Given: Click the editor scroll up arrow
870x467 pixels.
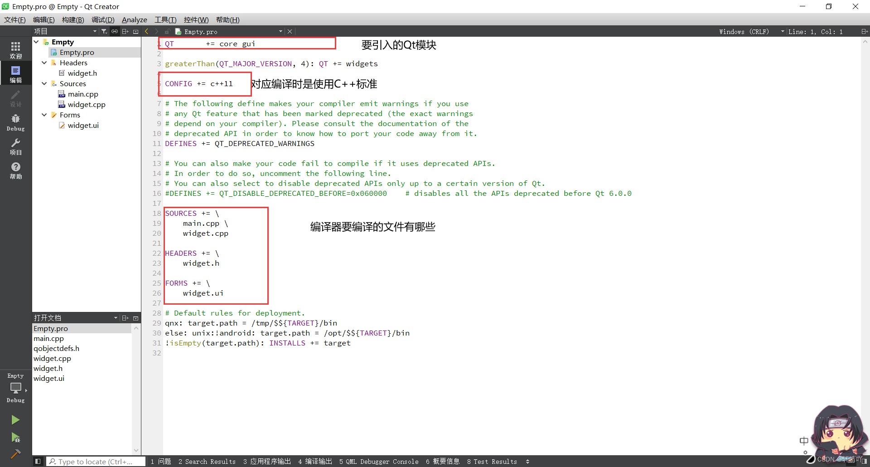Looking at the screenshot, I should [865, 42].
